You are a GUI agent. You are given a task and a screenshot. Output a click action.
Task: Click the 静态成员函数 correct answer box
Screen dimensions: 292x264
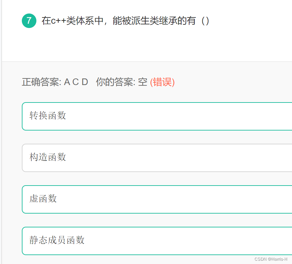point(149,241)
